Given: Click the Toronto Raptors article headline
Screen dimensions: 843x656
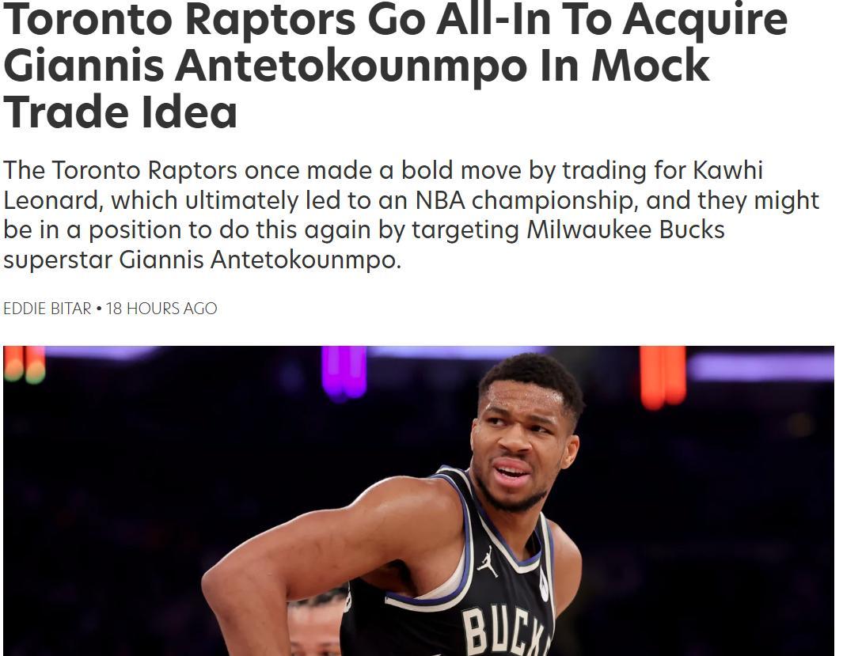Looking at the screenshot, I should [x=395, y=66].
